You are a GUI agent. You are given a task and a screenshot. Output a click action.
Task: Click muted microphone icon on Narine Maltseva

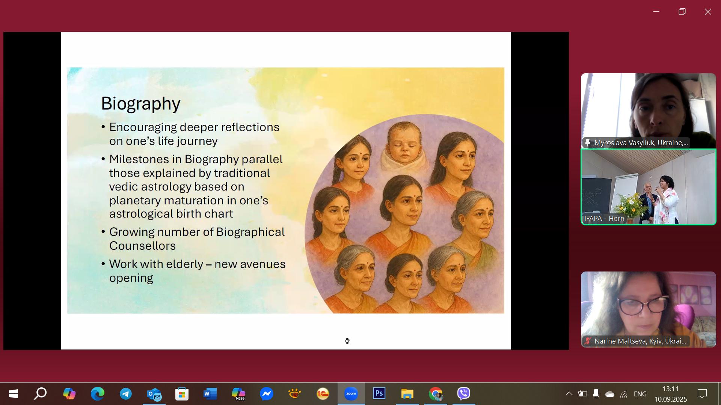point(588,341)
